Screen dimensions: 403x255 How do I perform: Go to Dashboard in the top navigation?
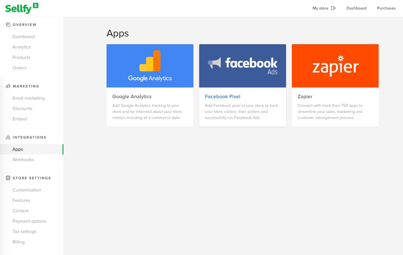[x=356, y=8]
